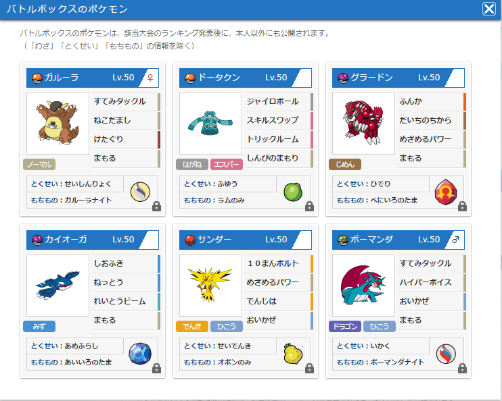Click the lock icon on ガルーラ card

156,207
